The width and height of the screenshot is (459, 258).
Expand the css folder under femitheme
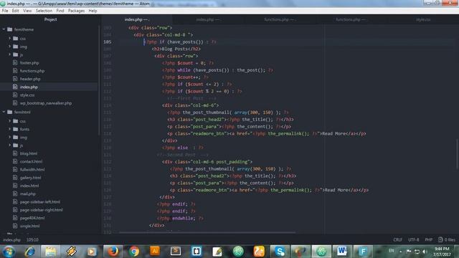point(9,38)
